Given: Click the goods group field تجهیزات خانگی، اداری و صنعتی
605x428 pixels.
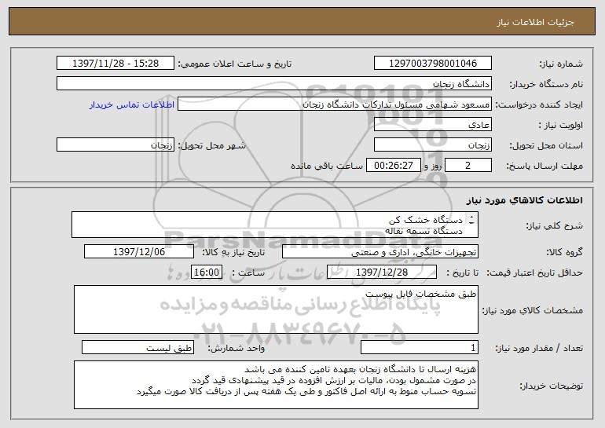Looking at the screenshot, I should click(x=380, y=252).
